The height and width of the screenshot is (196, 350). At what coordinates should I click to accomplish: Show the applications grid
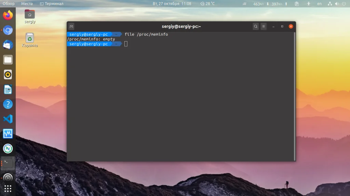[8, 188]
